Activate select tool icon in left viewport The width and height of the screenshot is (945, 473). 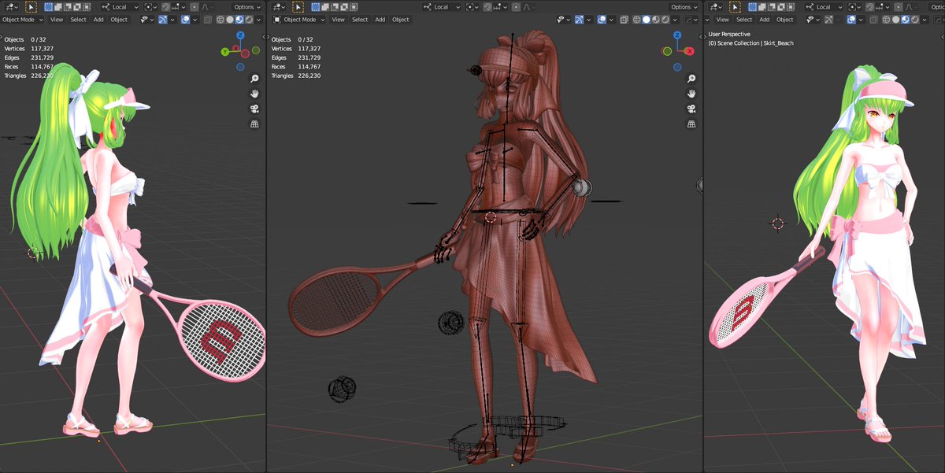pyautogui.click(x=31, y=7)
